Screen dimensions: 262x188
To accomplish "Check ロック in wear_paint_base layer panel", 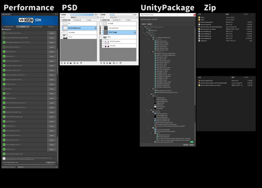I will click(x=126, y=20).
